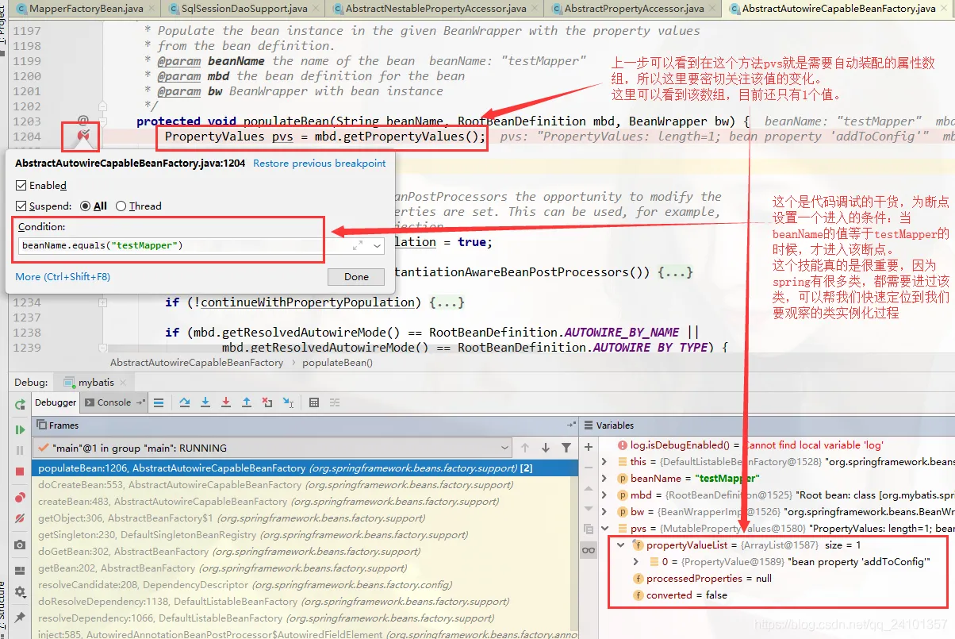Screen dimensions: 955x639
Task: Add a new watch
Action: coord(589,447)
